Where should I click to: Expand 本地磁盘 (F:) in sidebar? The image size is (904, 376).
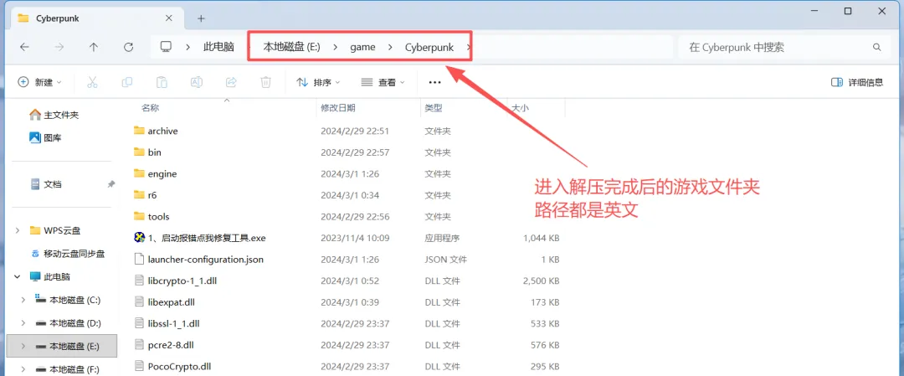(x=23, y=369)
